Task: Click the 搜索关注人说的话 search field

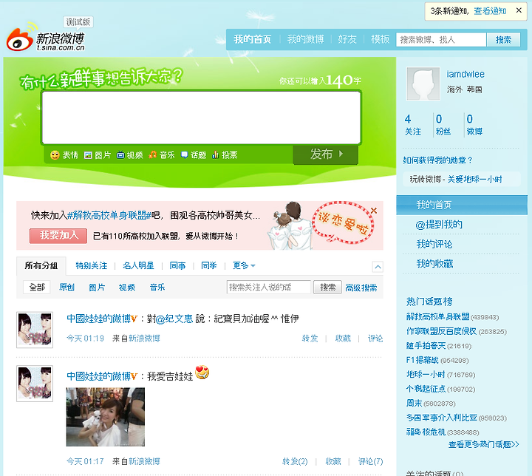Action: 269,288
